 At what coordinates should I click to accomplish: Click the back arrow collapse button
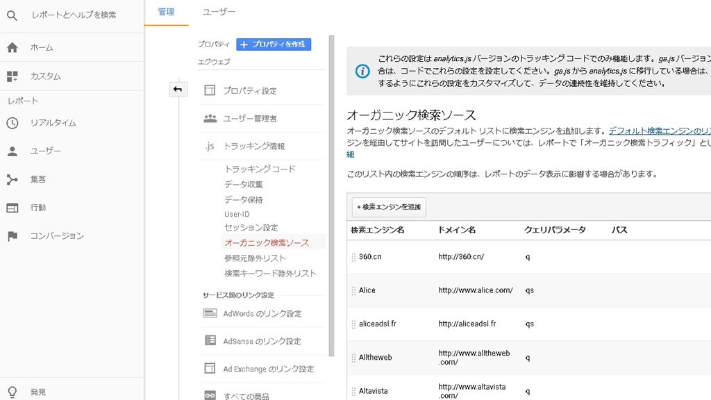[178, 89]
